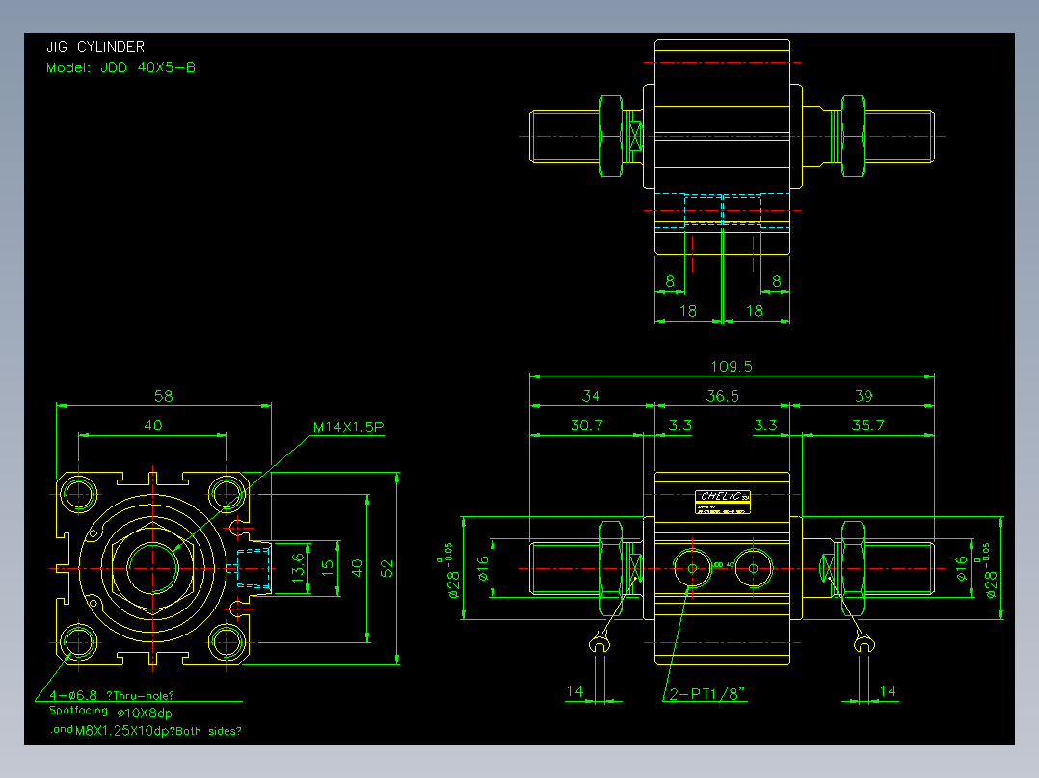
Task: Click the "M14X1.5P" thread callout
Action: tap(349, 428)
